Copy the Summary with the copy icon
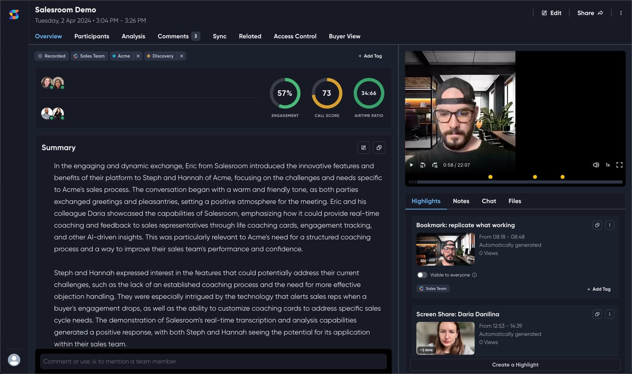 pos(379,148)
